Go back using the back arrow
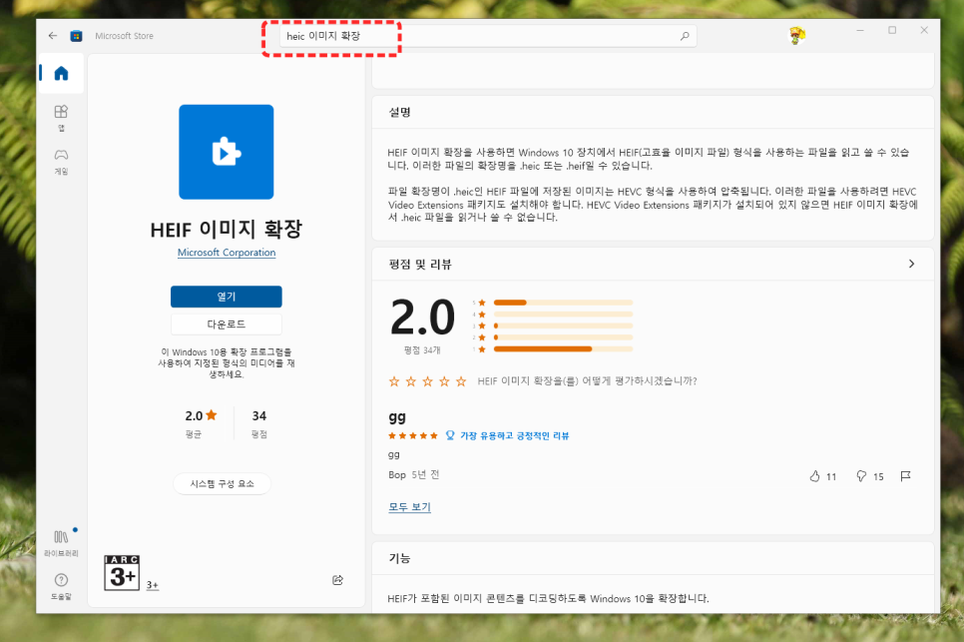 coord(53,36)
